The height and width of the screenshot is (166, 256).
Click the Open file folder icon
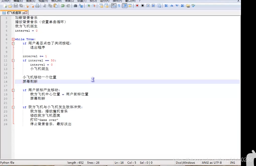click(10, 6)
